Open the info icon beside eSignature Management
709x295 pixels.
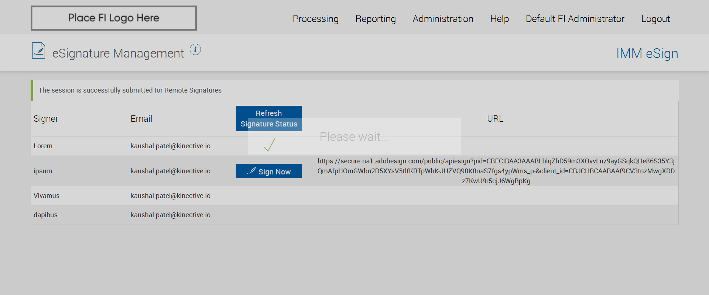[195, 49]
